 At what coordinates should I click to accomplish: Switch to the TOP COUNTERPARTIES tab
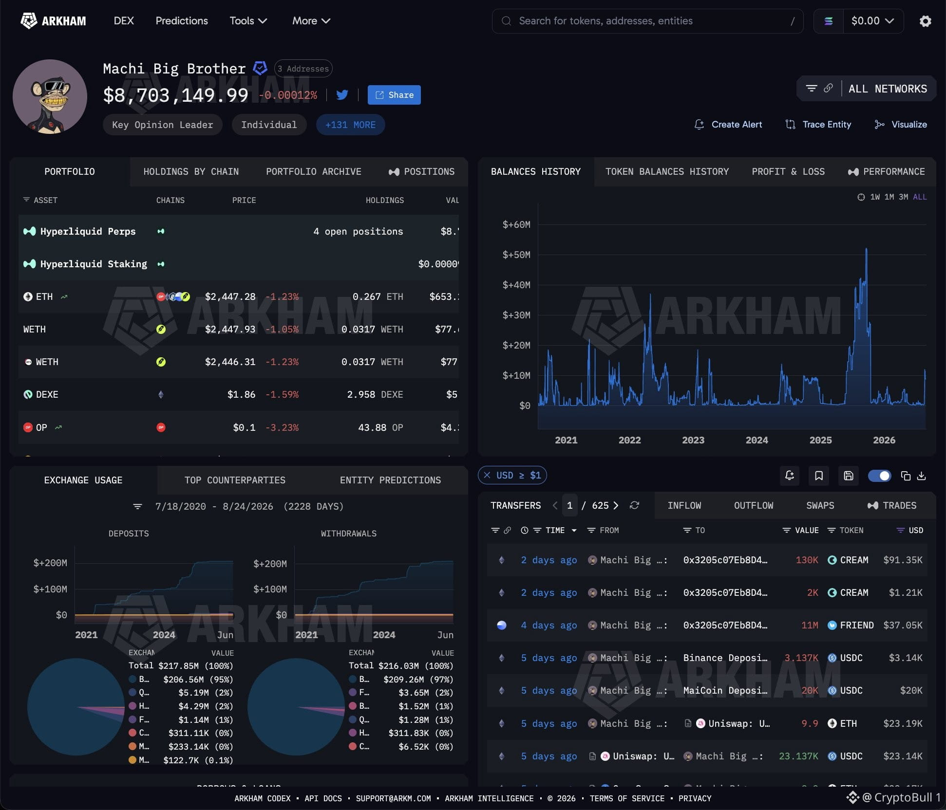click(235, 480)
